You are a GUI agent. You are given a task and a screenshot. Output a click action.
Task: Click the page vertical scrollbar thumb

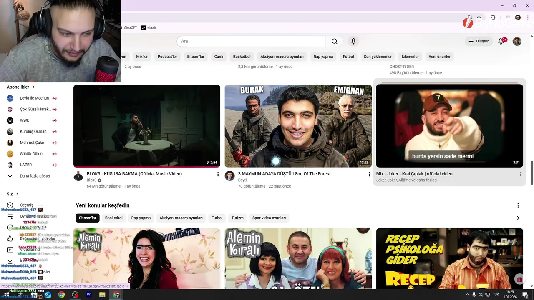(531, 172)
